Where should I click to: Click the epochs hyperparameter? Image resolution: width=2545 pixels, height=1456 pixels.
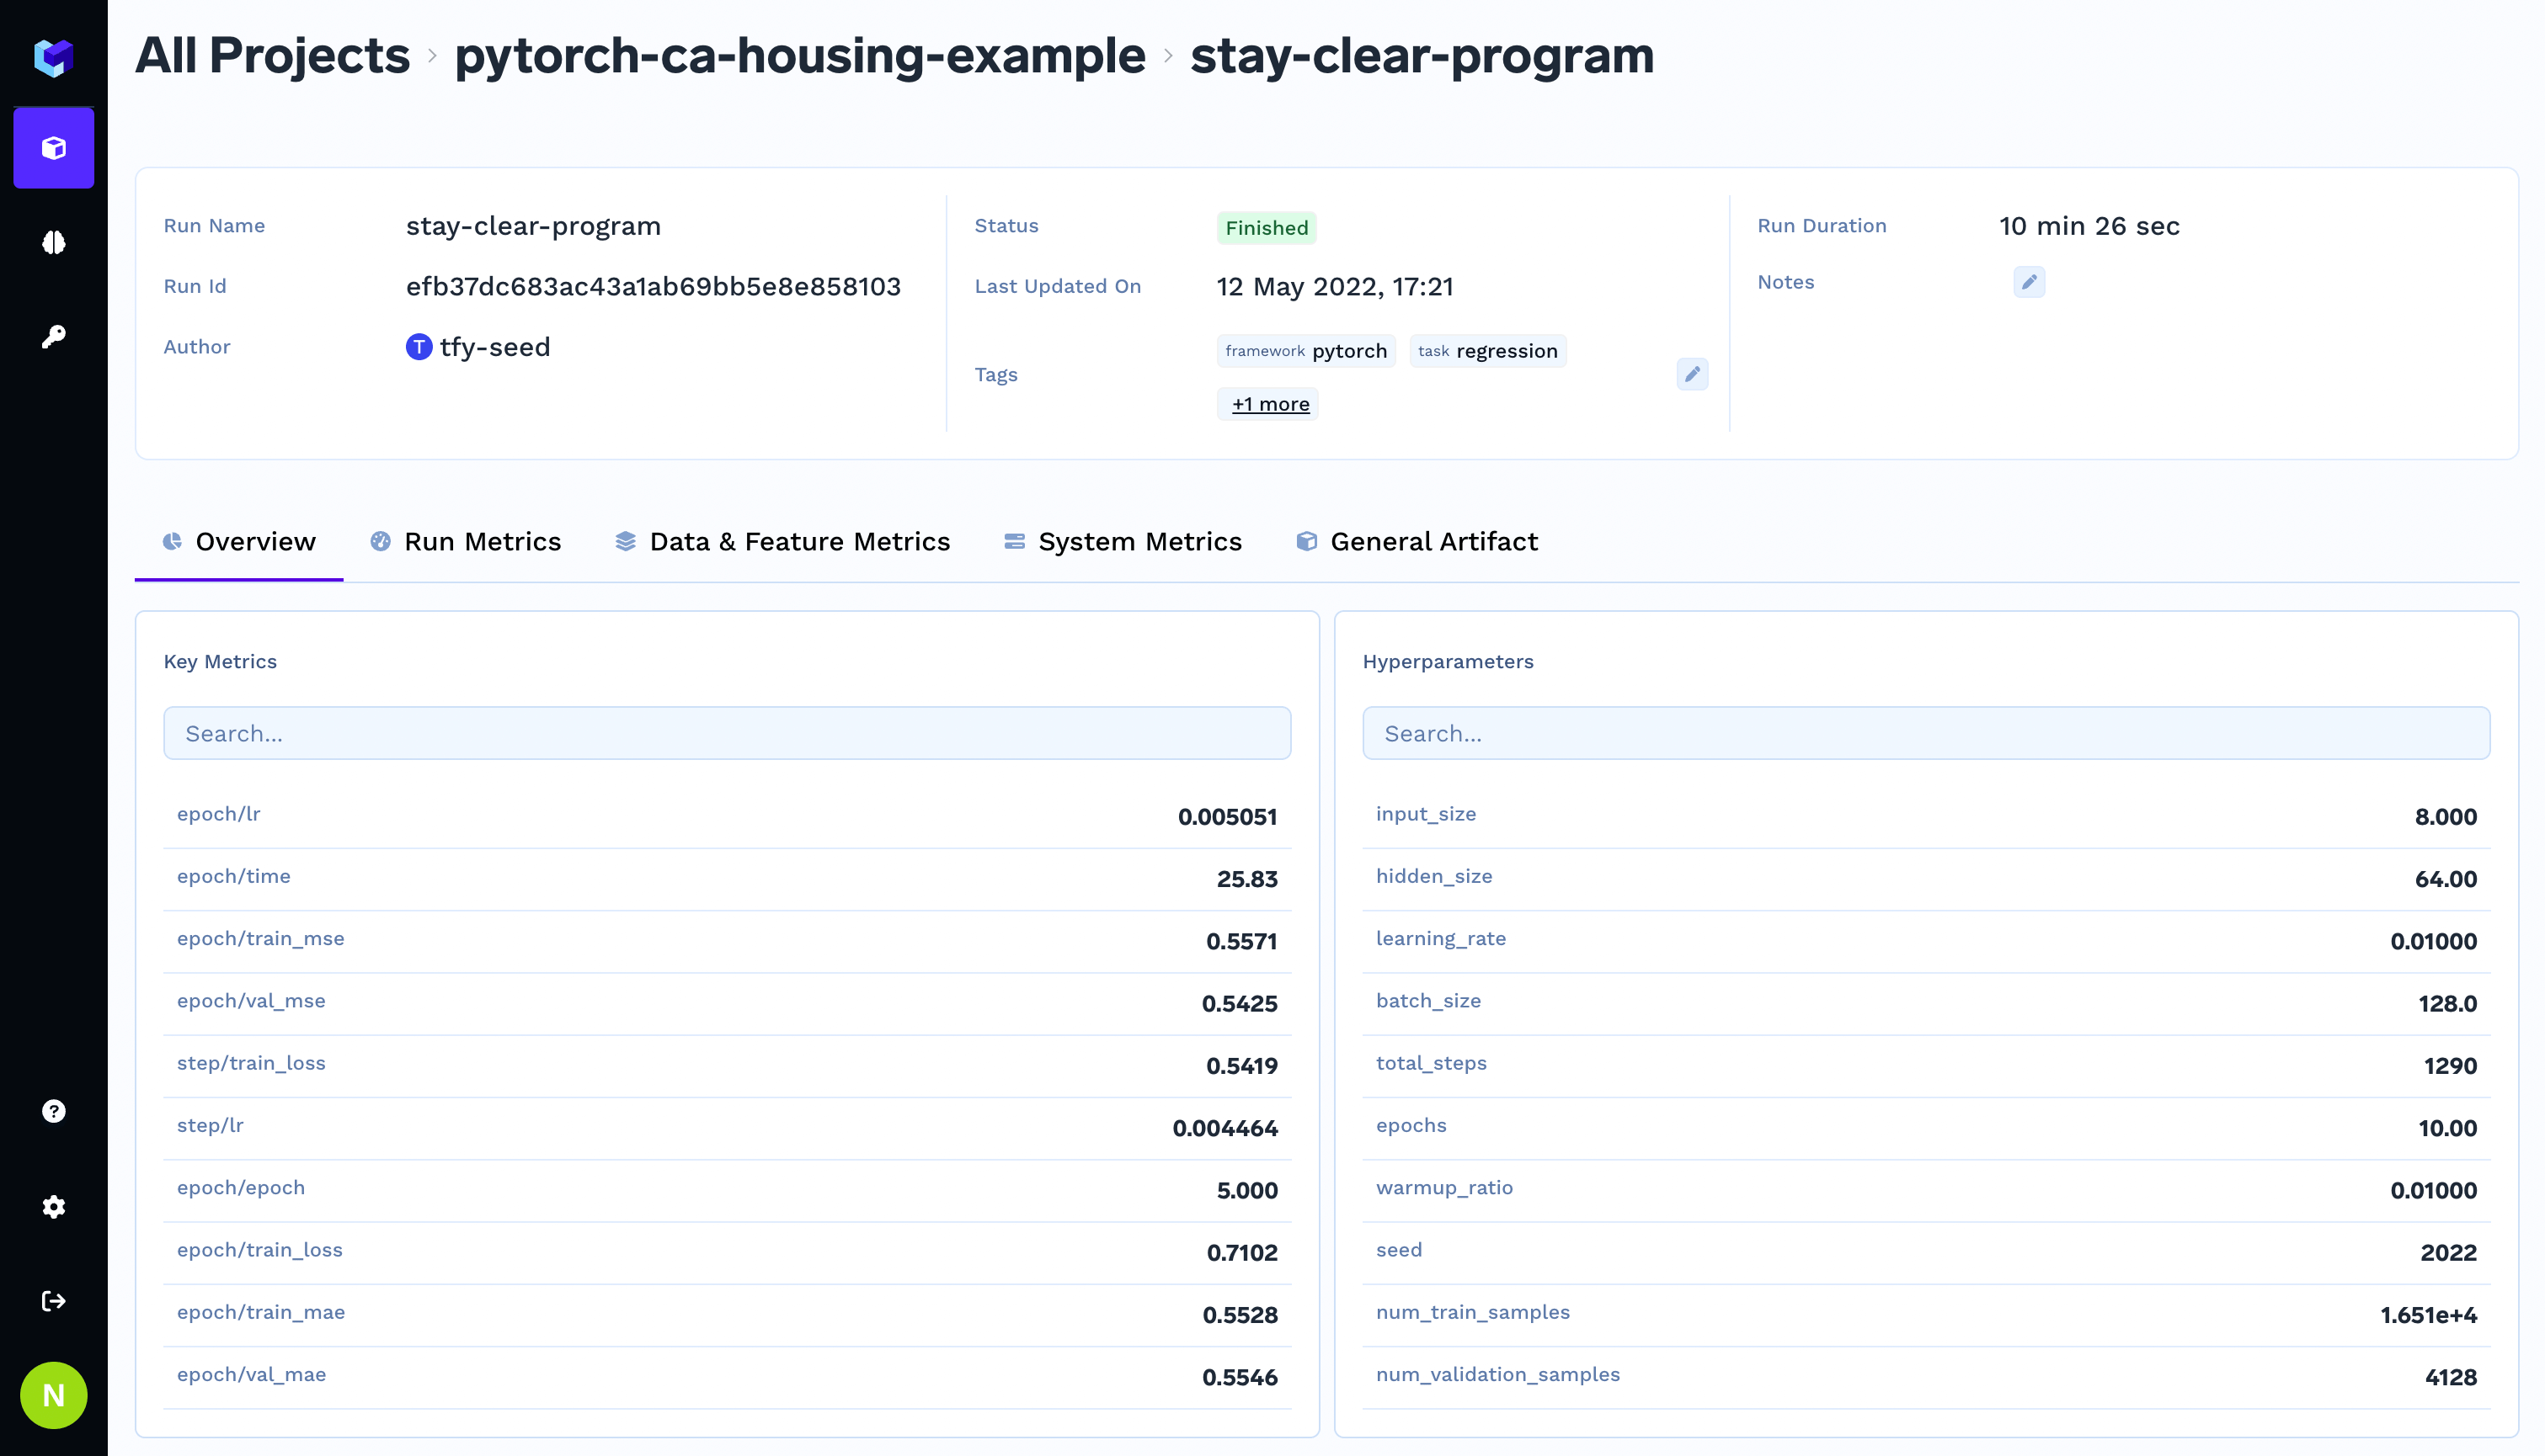pyautogui.click(x=1926, y=1128)
